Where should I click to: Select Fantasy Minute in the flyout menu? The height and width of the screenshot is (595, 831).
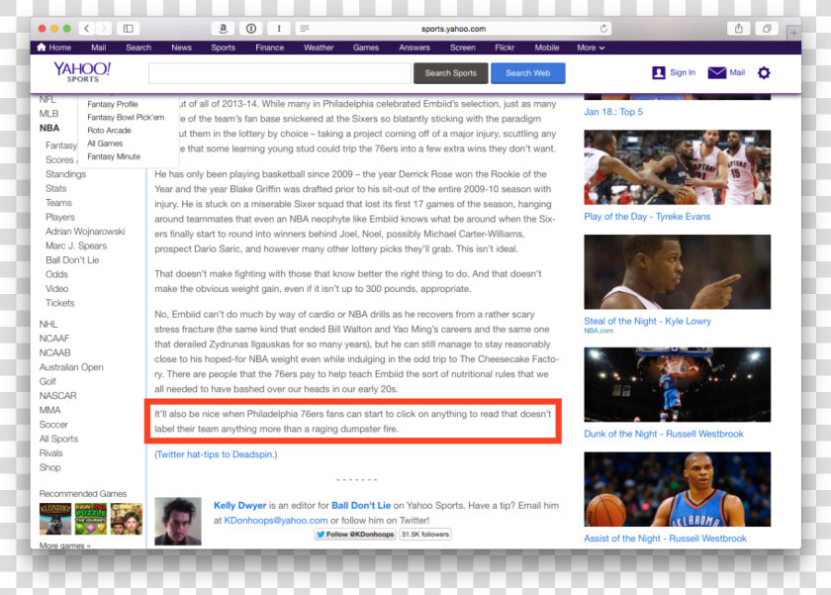click(x=114, y=157)
